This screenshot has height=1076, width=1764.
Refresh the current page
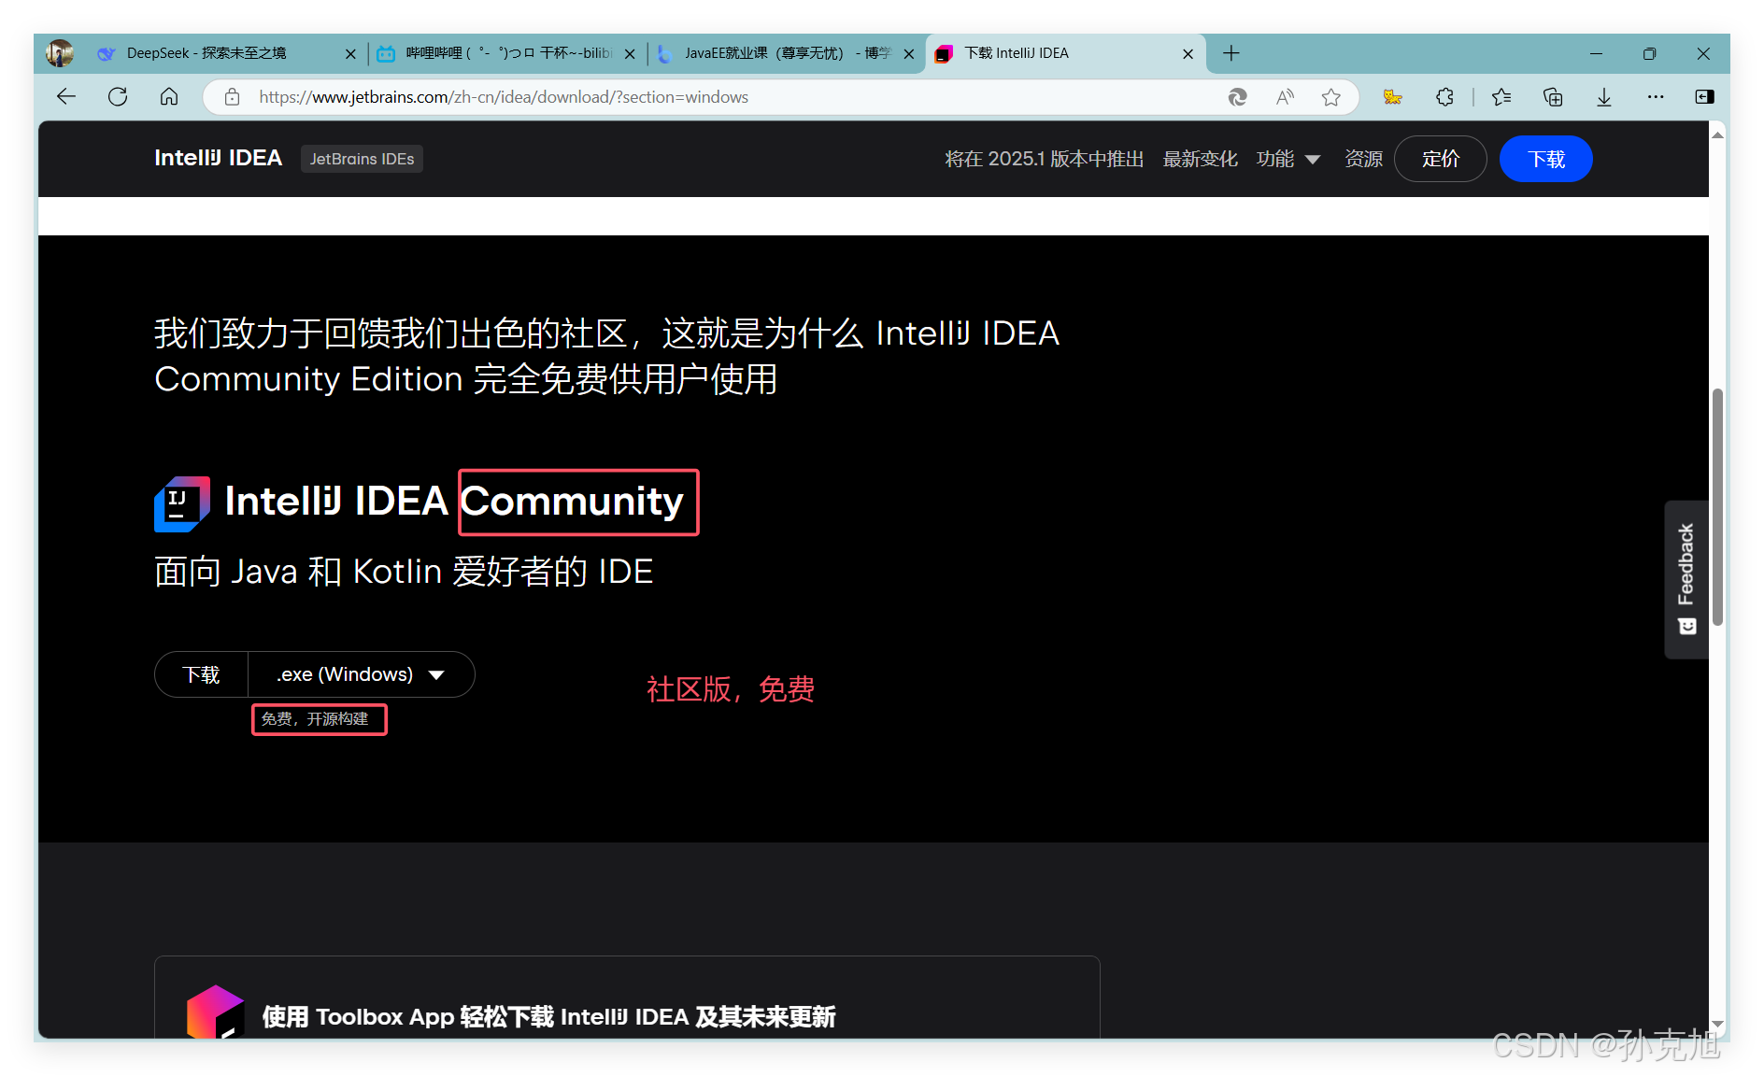click(x=118, y=97)
